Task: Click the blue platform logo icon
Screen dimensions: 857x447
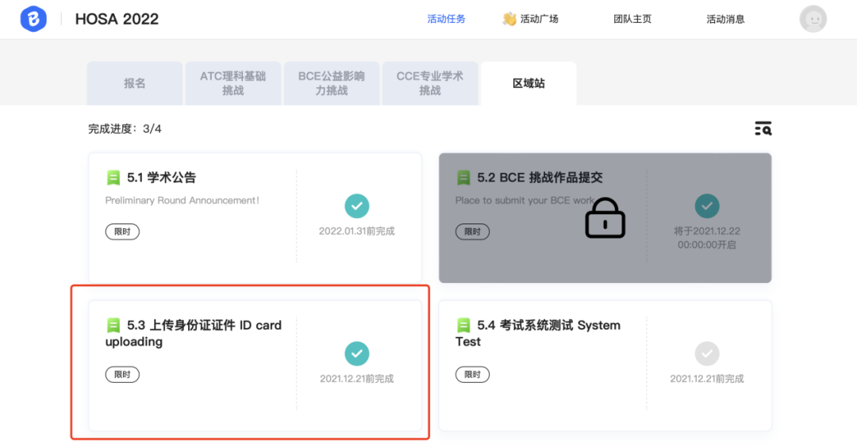Action: 33,18
